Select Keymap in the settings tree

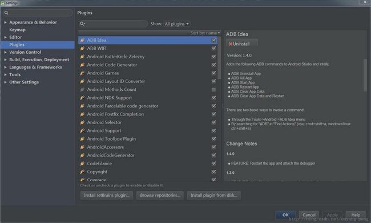[17, 30]
